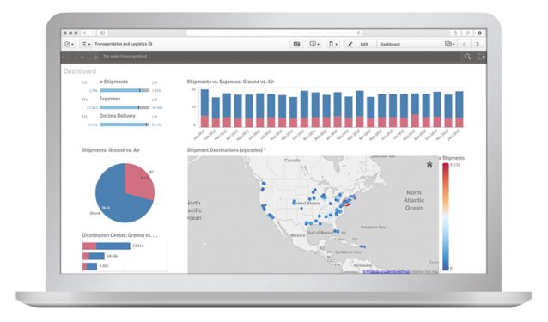Click the '# Shipments' KPI label
This screenshot has height=322, width=548.
tap(113, 82)
